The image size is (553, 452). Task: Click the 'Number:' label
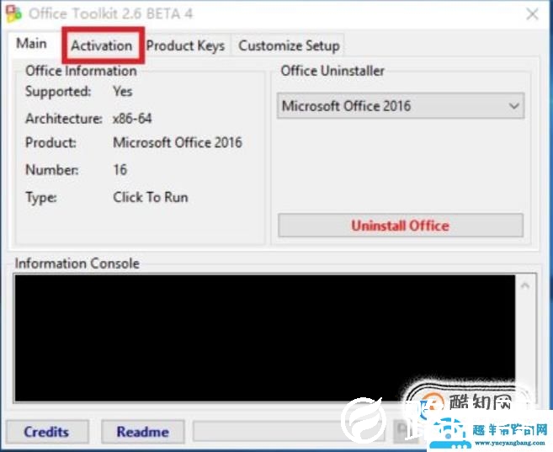pos(52,170)
